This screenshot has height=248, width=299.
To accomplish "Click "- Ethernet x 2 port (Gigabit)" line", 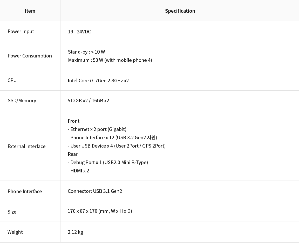I will (97, 129).
